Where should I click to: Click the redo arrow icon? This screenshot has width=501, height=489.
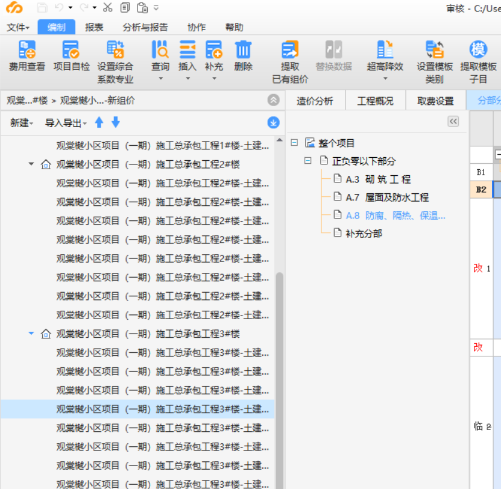coord(83,7)
